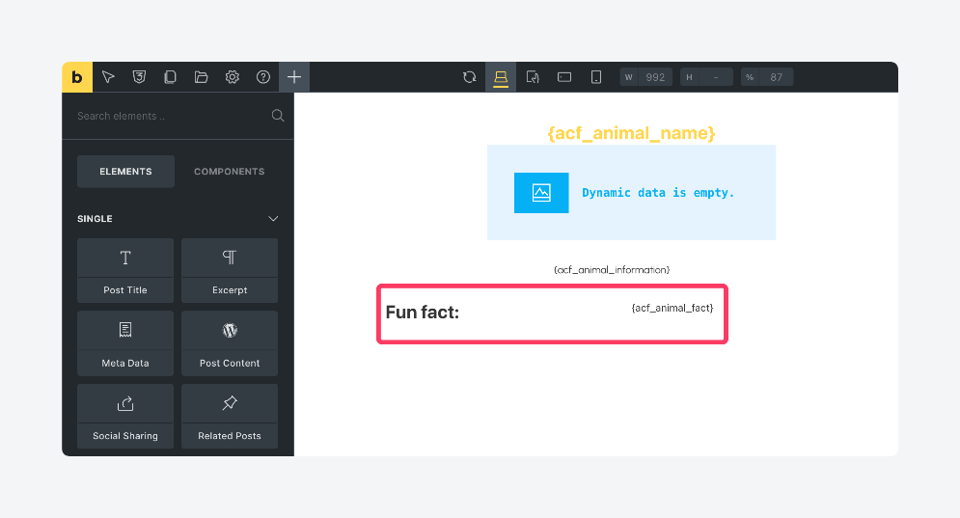Select the tablet portrait breakpoint icon
The height and width of the screenshot is (518, 960).
533,77
